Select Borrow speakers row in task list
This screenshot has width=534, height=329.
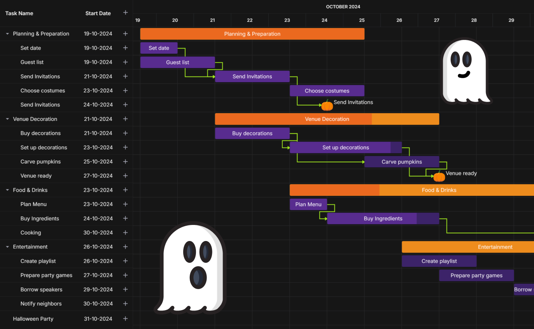(66, 290)
